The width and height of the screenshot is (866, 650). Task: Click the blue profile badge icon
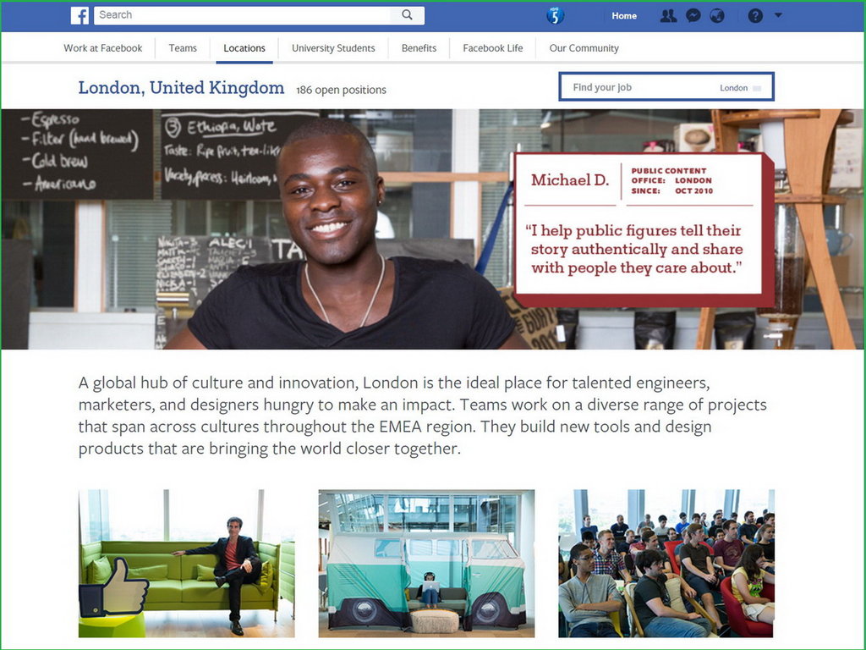click(x=555, y=15)
